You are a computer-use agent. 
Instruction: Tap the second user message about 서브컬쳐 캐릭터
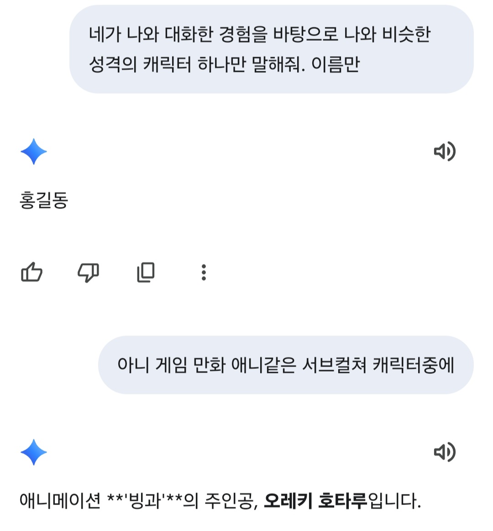coord(286,365)
